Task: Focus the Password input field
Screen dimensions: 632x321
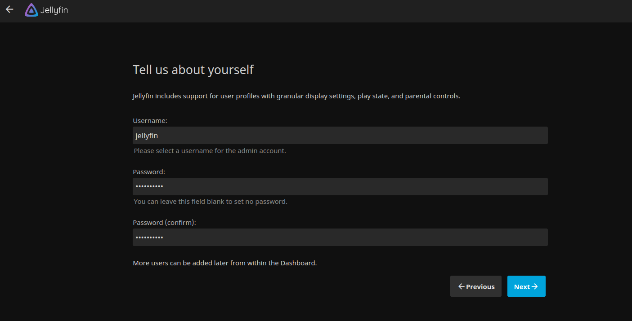Action: 340,186
